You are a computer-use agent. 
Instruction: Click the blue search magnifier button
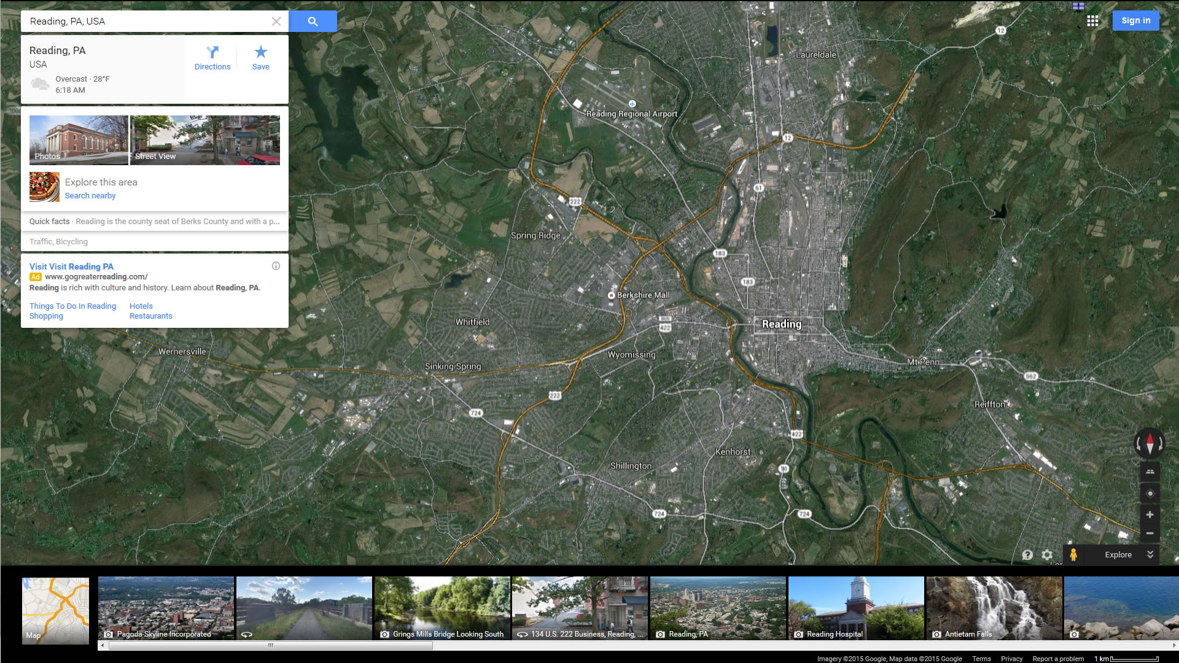[313, 21]
